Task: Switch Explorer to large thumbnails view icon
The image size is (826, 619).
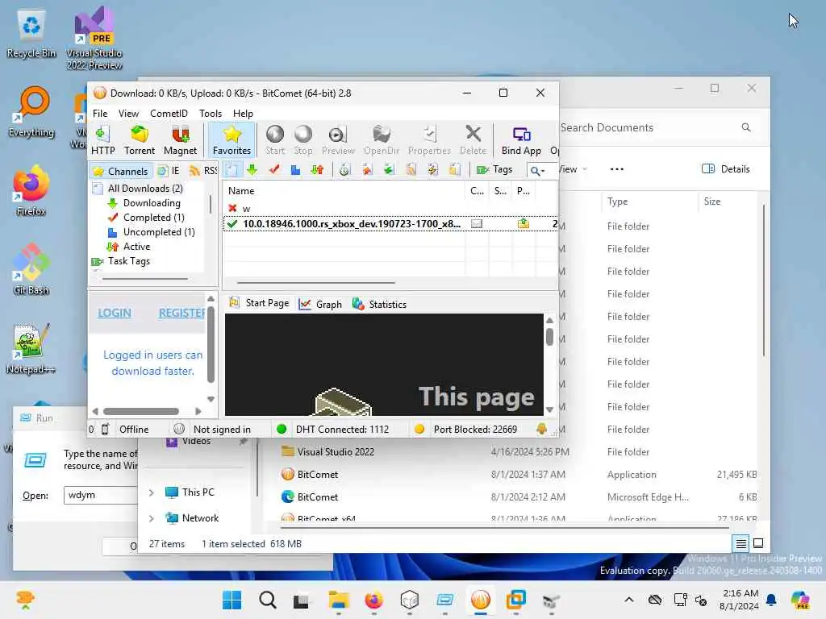Action: pyautogui.click(x=758, y=543)
